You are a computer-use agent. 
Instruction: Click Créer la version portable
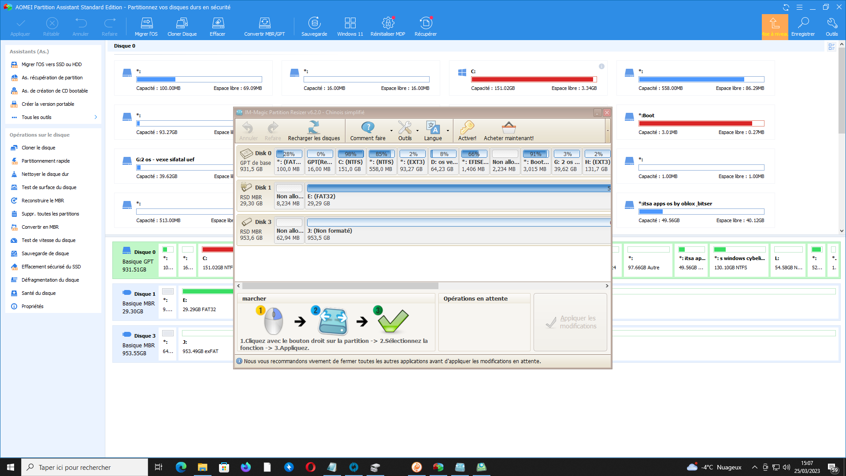click(48, 104)
